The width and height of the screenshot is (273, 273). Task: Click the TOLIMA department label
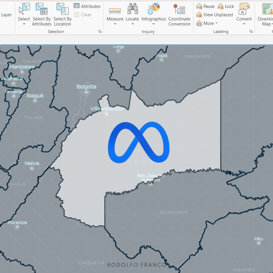(x=33, y=118)
